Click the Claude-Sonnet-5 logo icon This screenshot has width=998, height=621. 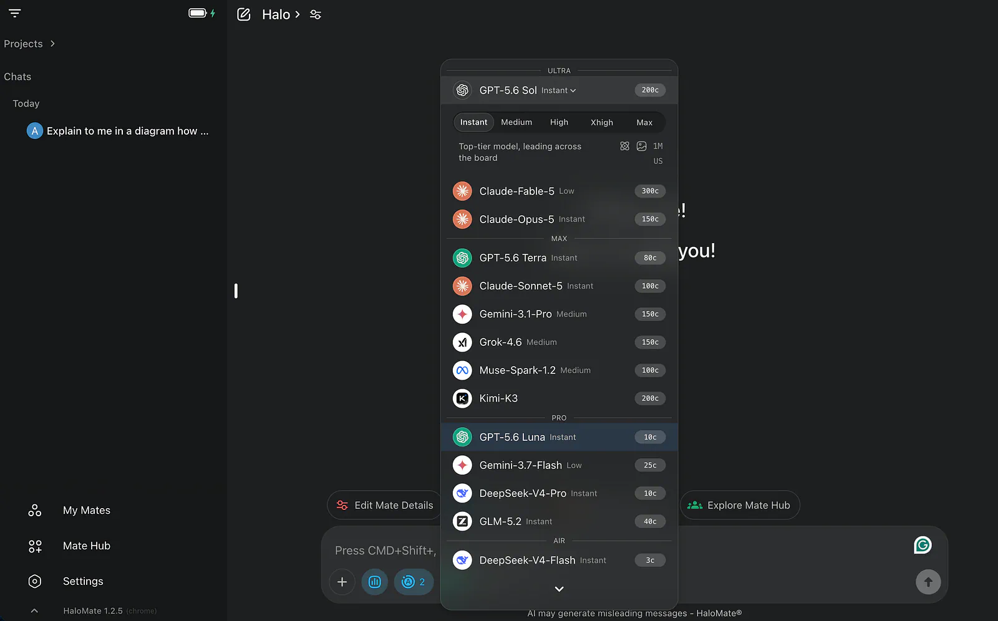[x=462, y=286]
